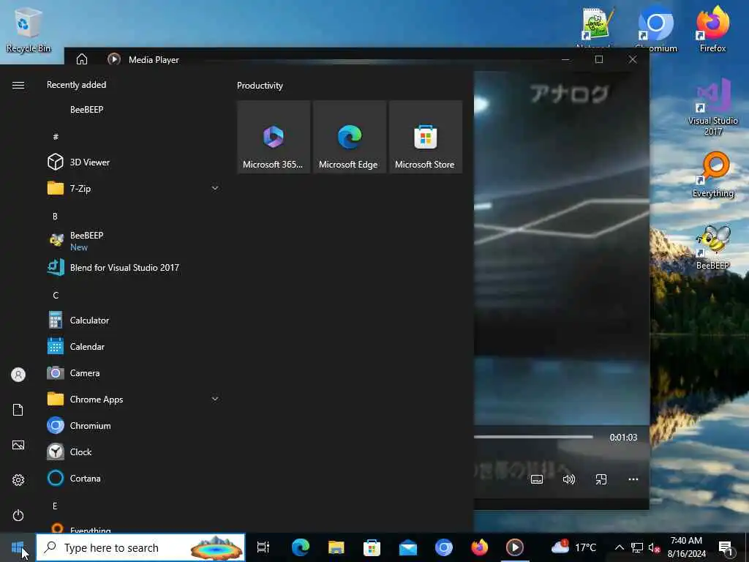Image resolution: width=749 pixels, height=562 pixels.
Task: Open Task View on taskbar
Action: click(263, 547)
